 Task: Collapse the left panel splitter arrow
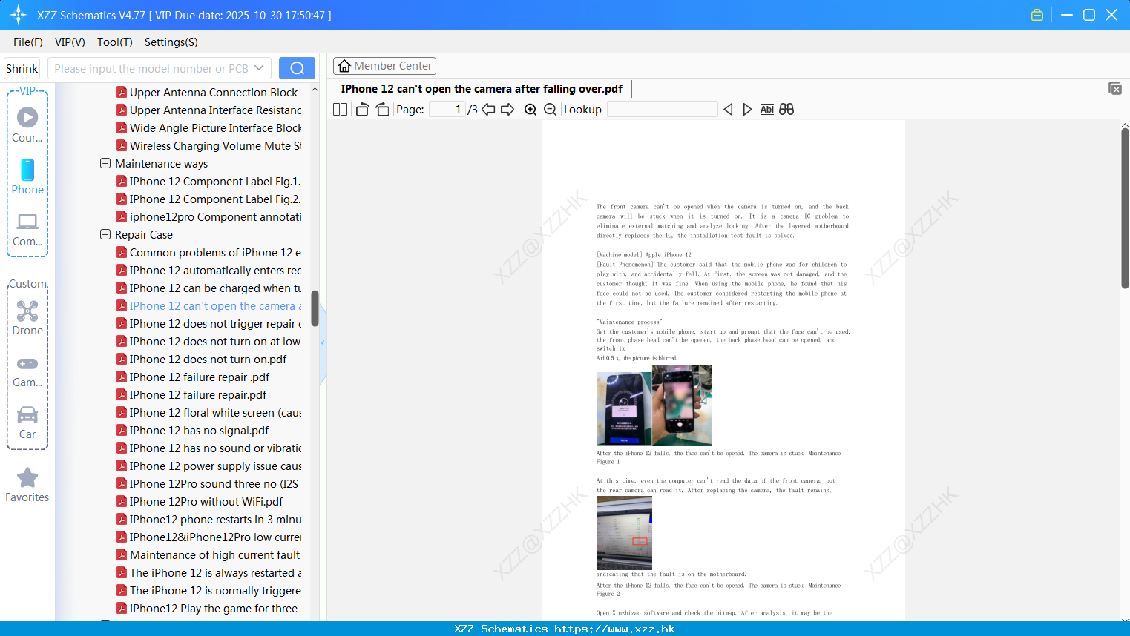(323, 343)
